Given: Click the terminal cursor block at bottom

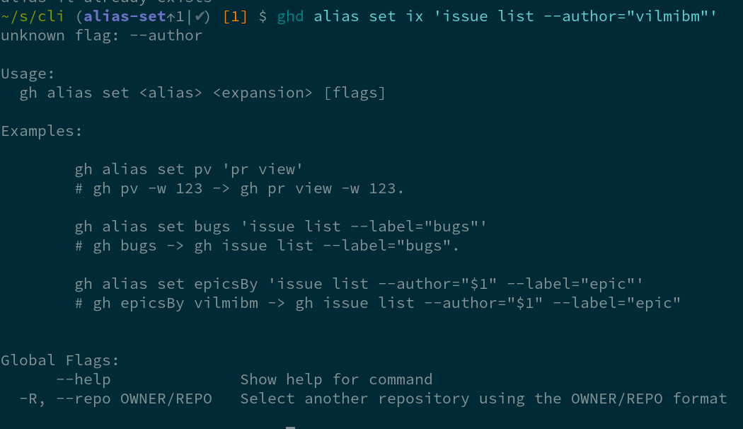Looking at the screenshot, I should point(290,428).
